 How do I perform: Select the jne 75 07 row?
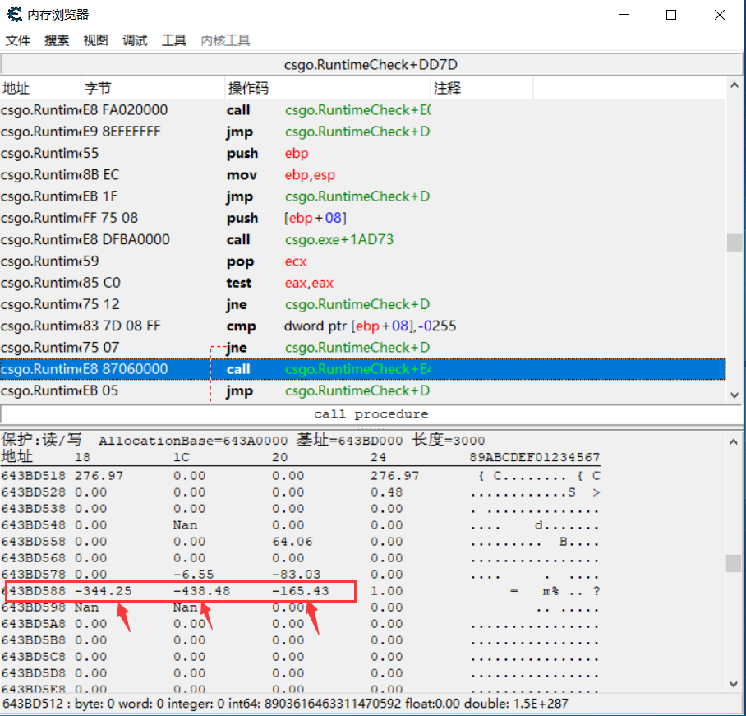tap(363, 348)
